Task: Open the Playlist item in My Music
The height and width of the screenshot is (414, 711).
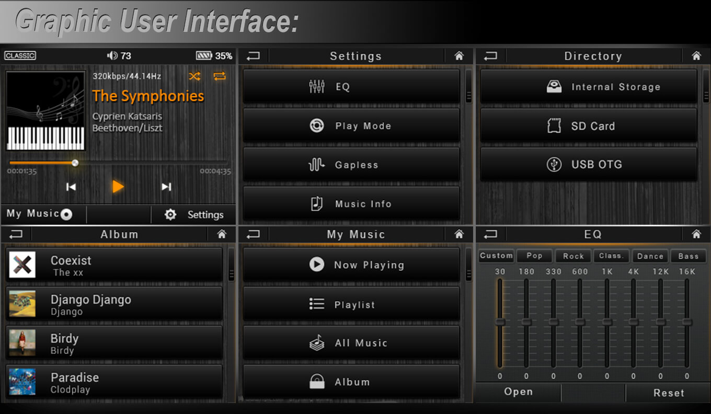Action: coord(351,304)
